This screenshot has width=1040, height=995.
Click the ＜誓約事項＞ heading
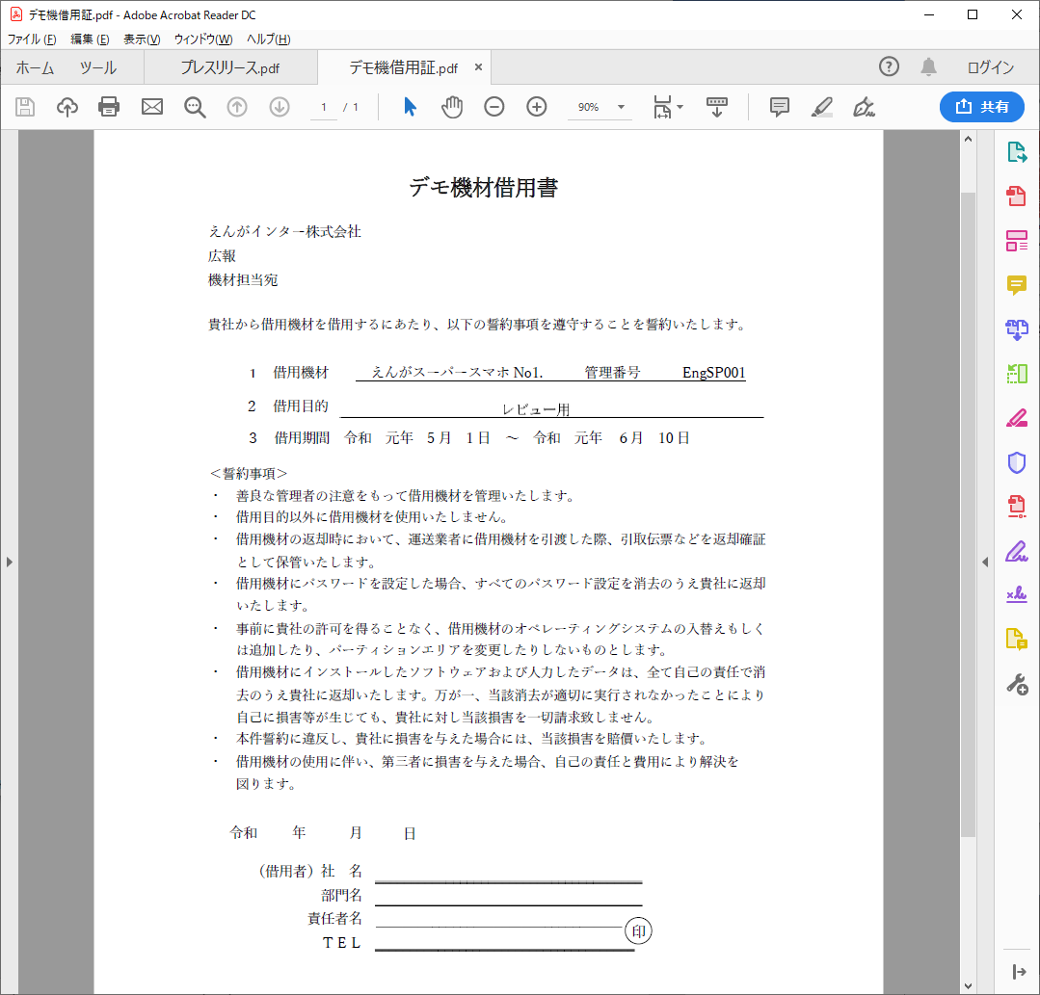tap(249, 473)
